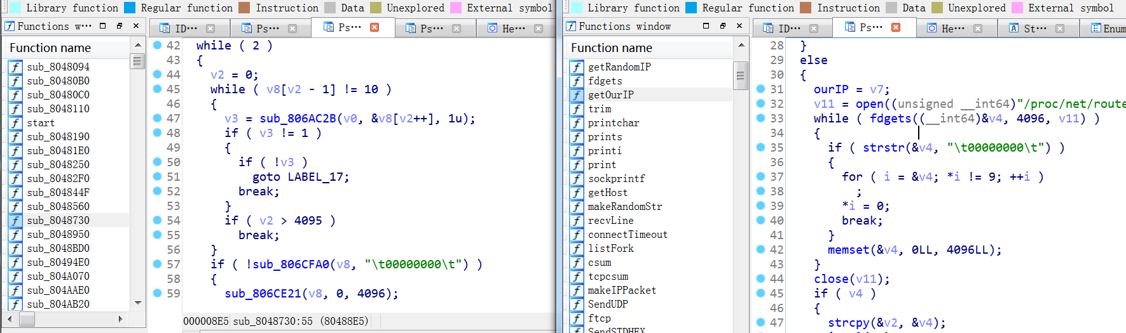Click the Enum tab's icon
1126x333 pixels.
pyautogui.click(x=1095, y=29)
